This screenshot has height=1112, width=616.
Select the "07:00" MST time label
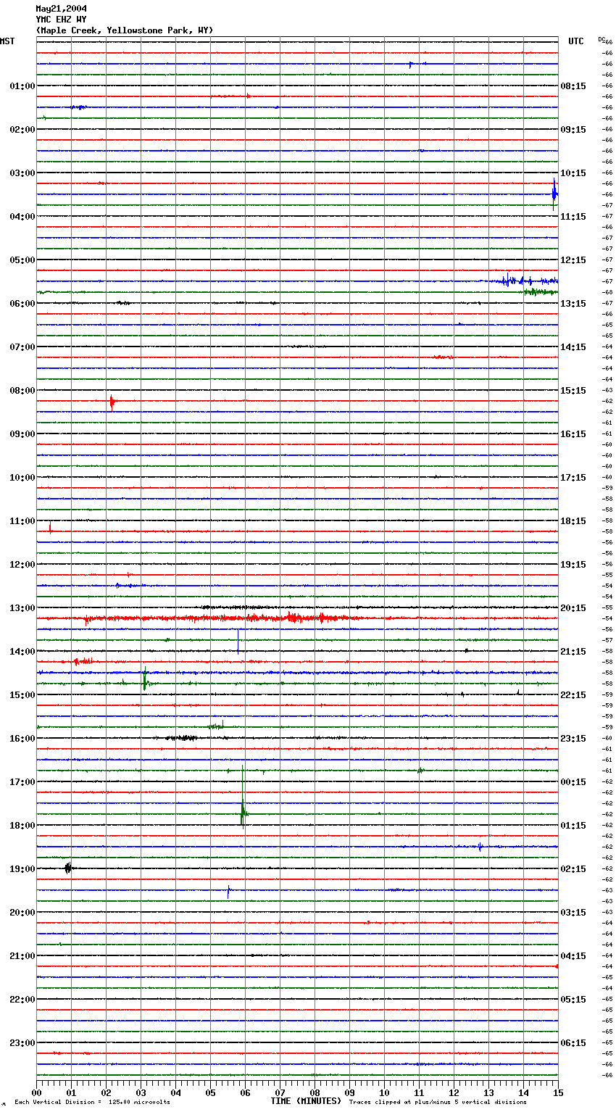click(22, 347)
